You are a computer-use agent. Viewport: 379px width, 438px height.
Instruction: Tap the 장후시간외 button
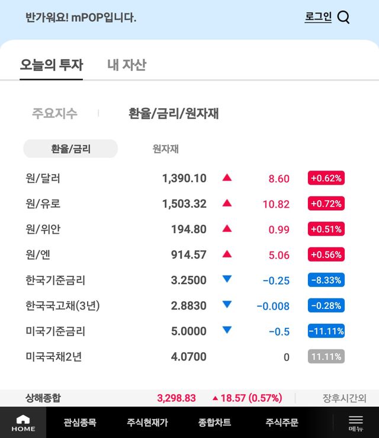coord(344,398)
